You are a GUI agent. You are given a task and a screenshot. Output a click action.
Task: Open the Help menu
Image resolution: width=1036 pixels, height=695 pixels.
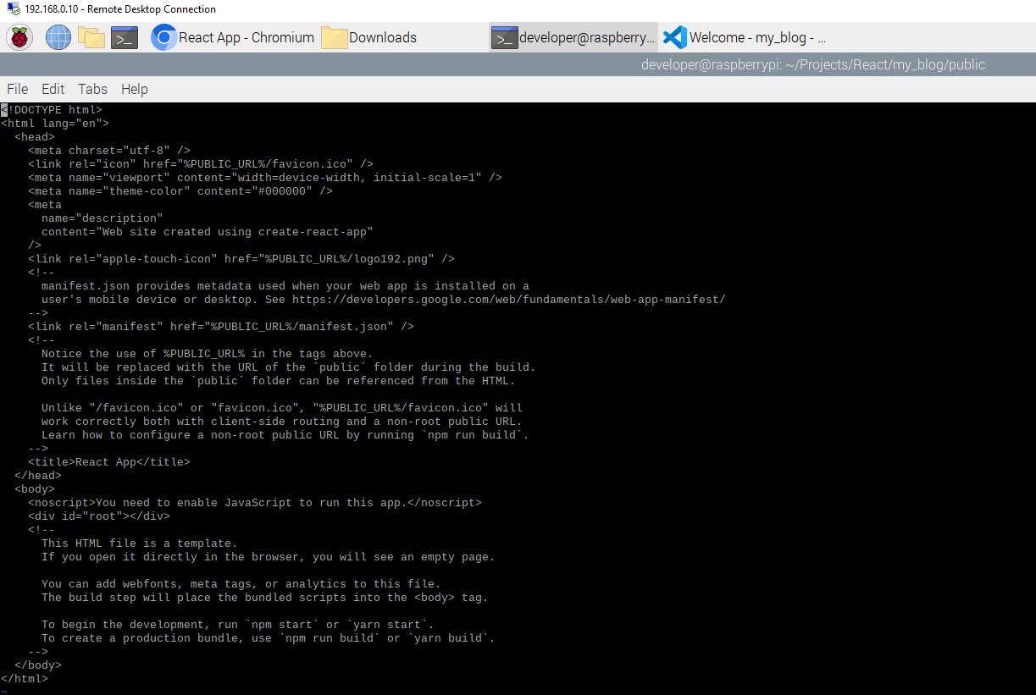point(134,89)
